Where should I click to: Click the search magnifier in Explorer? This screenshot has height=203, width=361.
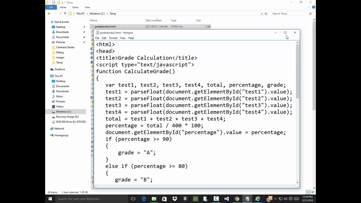coord(310,14)
